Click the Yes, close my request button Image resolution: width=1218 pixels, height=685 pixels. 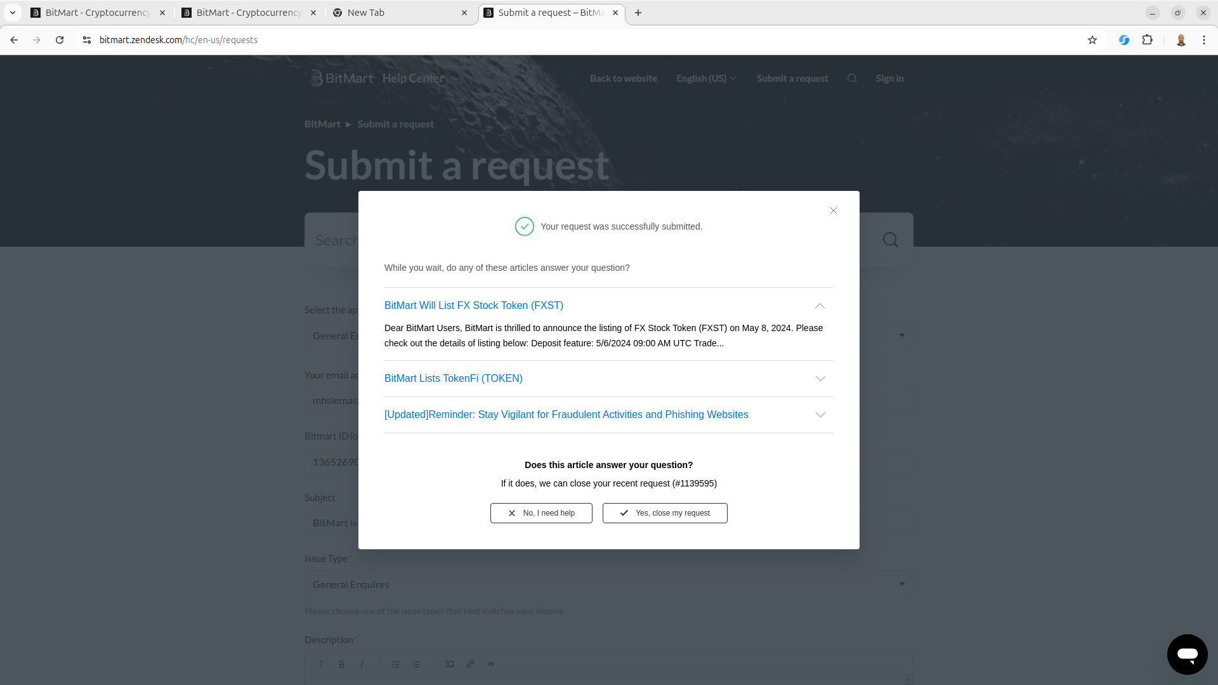pyautogui.click(x=665, y=513)
